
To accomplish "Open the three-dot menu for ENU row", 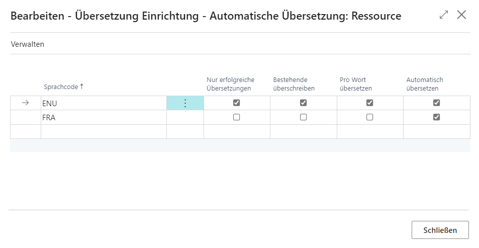I will pyautogui.click(x=185, y=103).
